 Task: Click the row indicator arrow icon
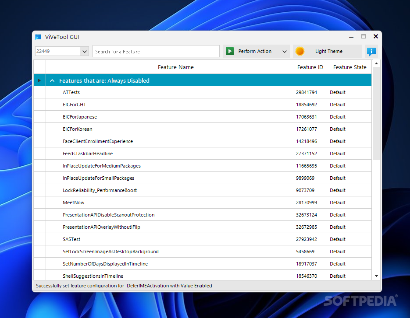[x=39, y=80]
